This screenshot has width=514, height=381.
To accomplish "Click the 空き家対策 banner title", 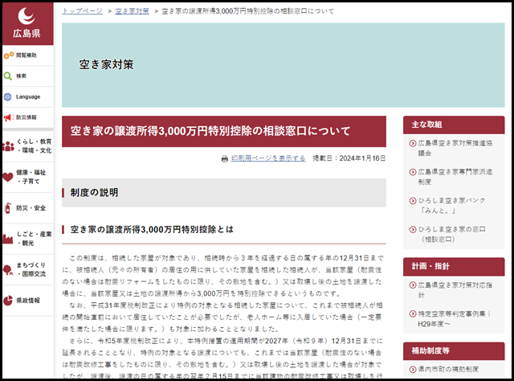I will point(106,64).
